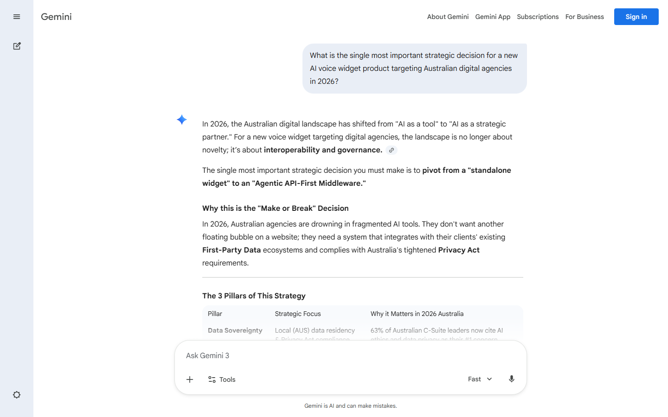Start a new chat with pencil icon
This screenshot has width=668, height=417.
(17, 46)
